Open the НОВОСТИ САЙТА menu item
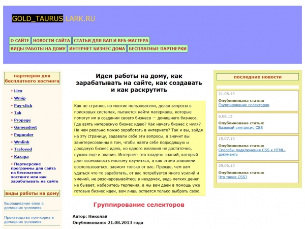This screenshot has width=305, height=229. click(51, 41)
